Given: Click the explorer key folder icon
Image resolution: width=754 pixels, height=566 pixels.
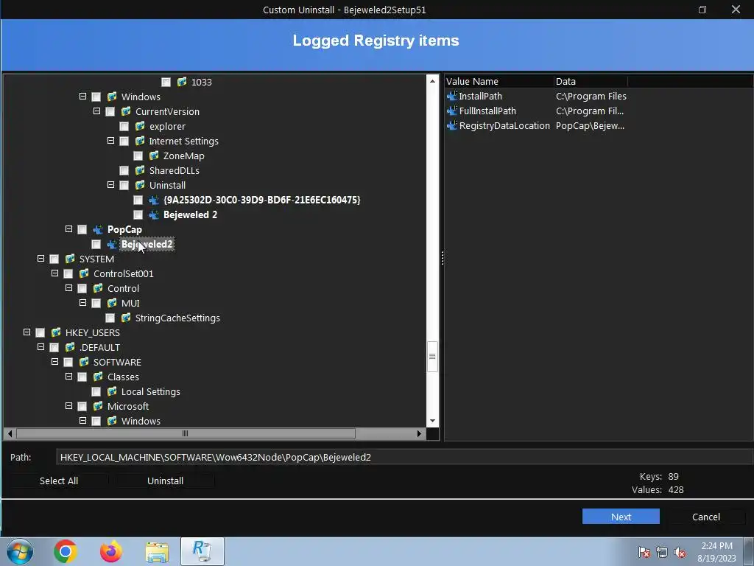Looking at the screenshot, I should point(140,126).
